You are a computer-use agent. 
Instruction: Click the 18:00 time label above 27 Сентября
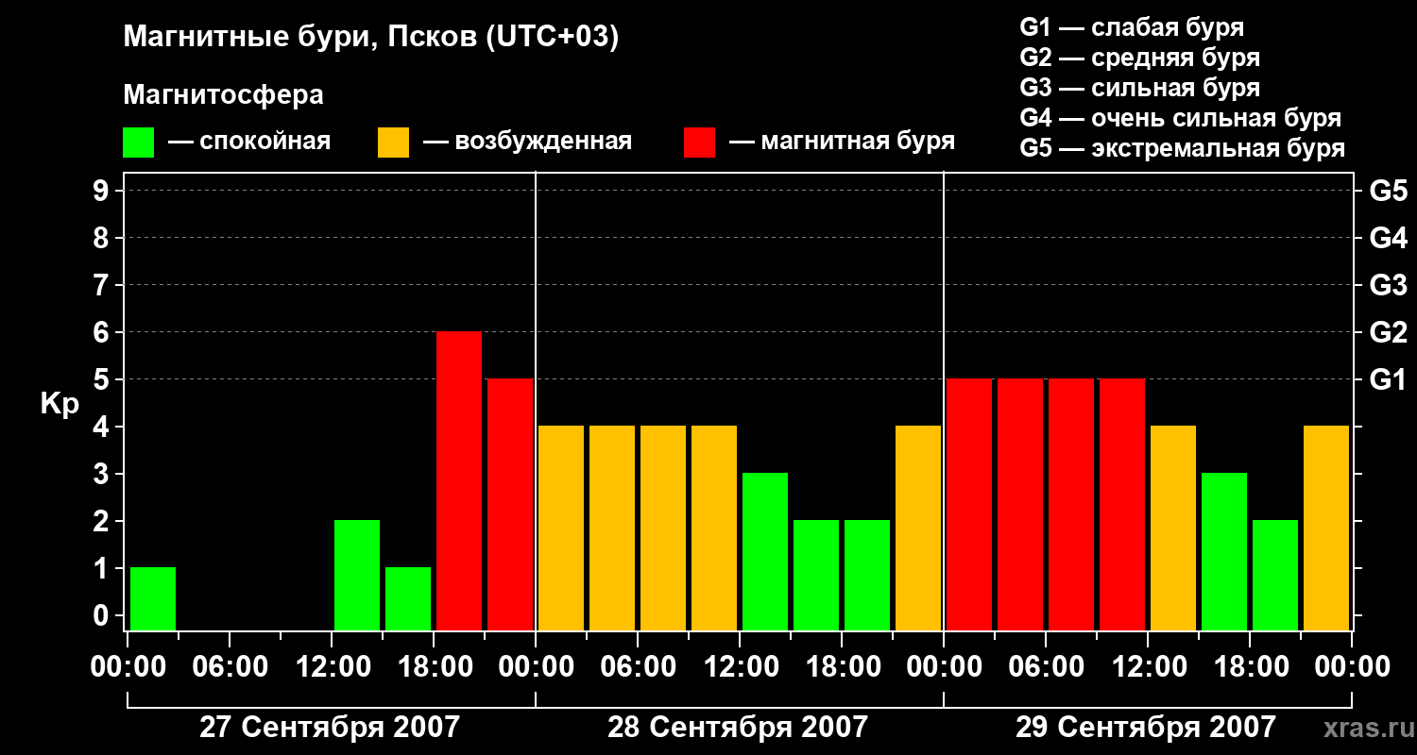[x=434, y=667]
